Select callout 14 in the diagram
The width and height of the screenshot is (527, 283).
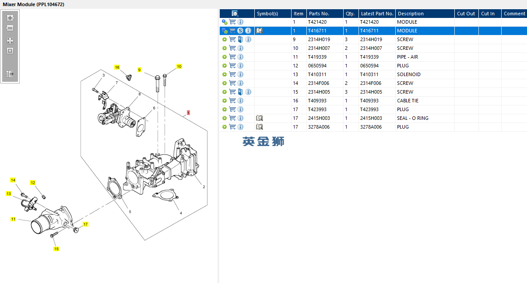pyautogui.click(x=13, y=180)
